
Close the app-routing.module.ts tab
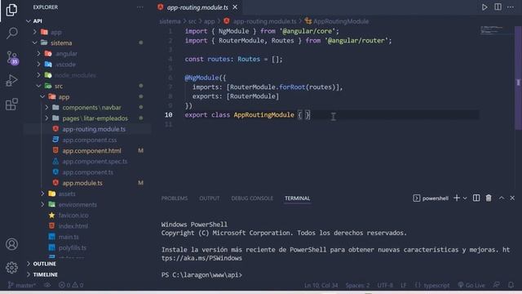(235, 7)
